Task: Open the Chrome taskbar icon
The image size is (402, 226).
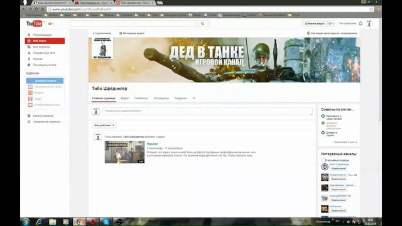Action: [x=79, y=222]
